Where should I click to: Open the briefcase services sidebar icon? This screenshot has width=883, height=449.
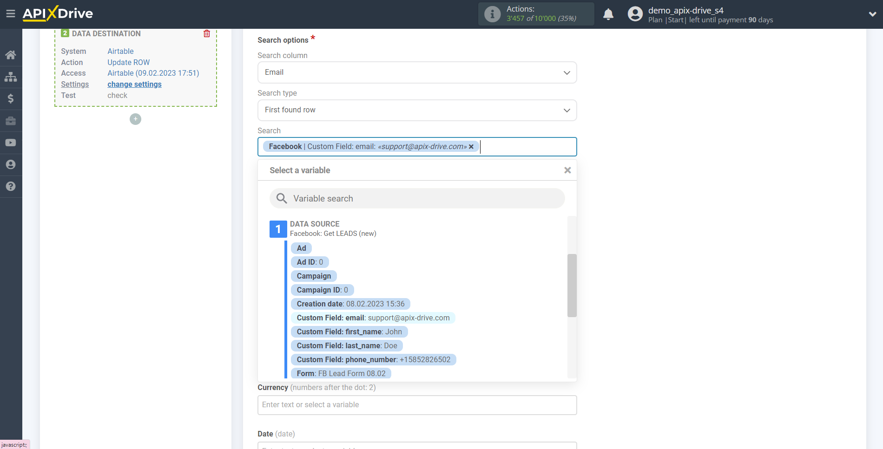pyautogui.click(x=11, y=121)
